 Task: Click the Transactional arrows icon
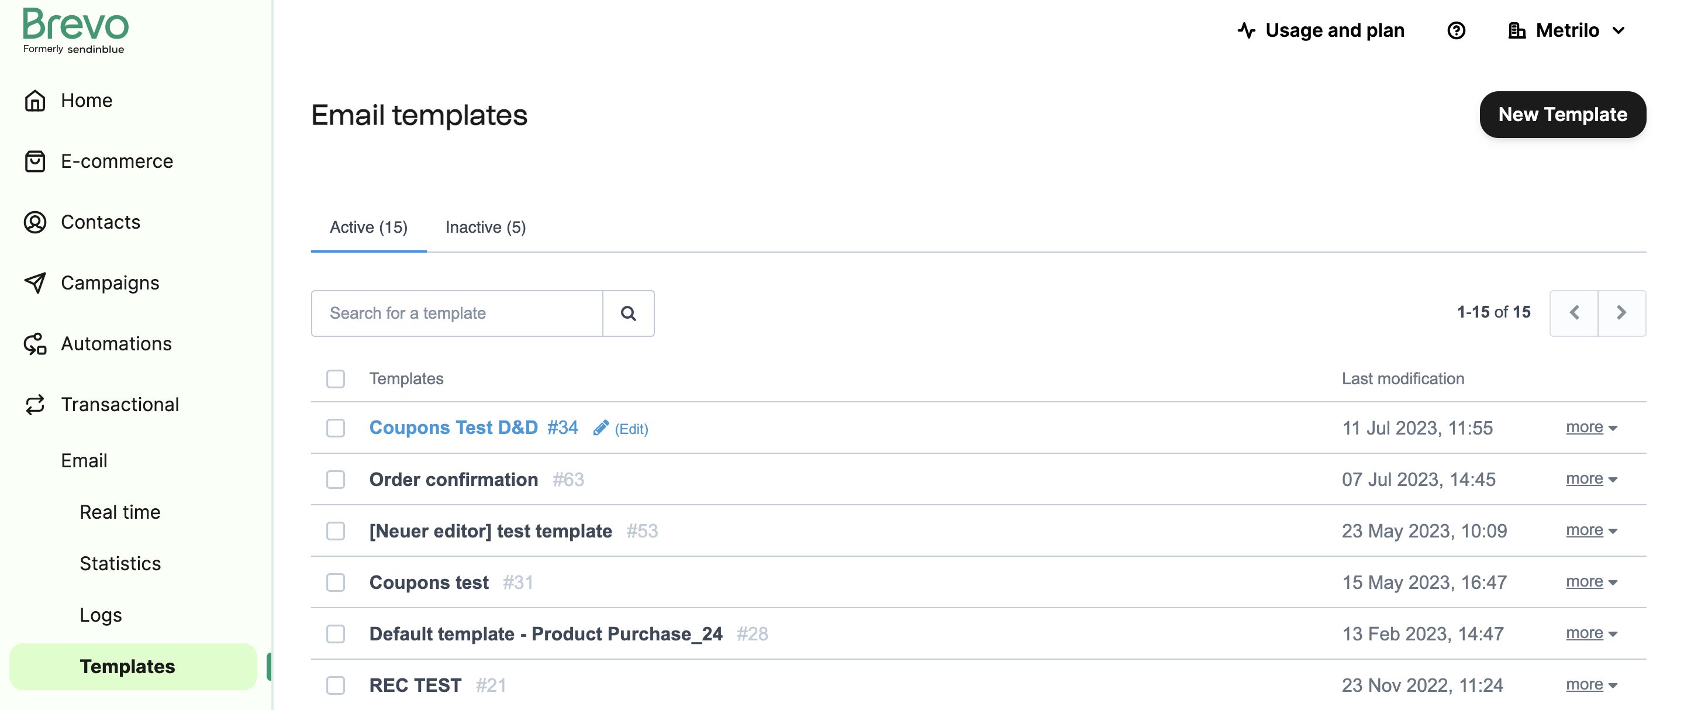34,405
